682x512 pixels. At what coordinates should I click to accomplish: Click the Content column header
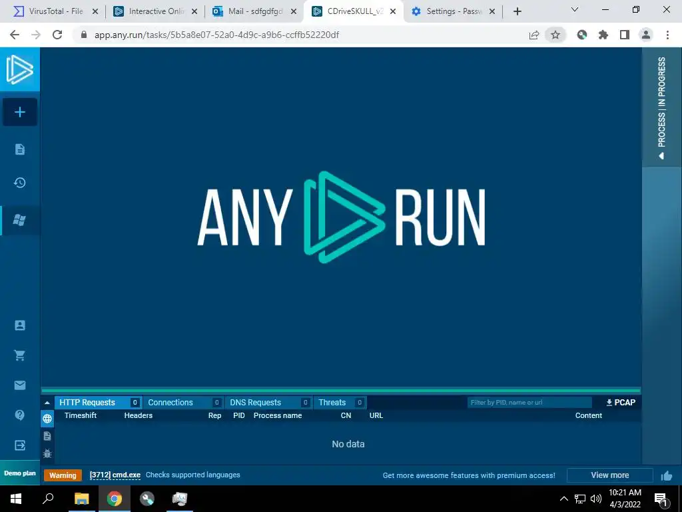[x=589, y=415]
